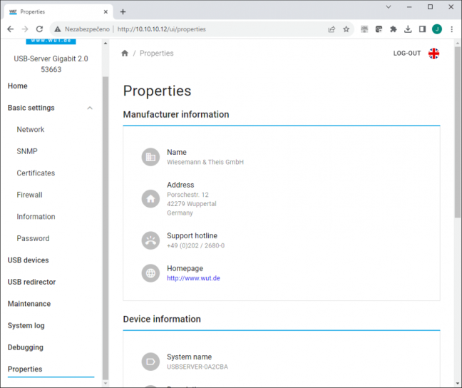Click '42279 Wuppertal' address line

pos(192,204)
